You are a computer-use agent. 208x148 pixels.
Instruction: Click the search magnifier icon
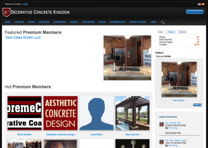[x=163, y=22]
